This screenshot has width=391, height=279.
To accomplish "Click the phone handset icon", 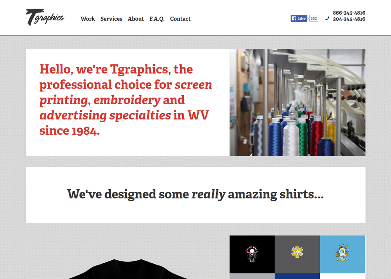I will click(327, 18).
